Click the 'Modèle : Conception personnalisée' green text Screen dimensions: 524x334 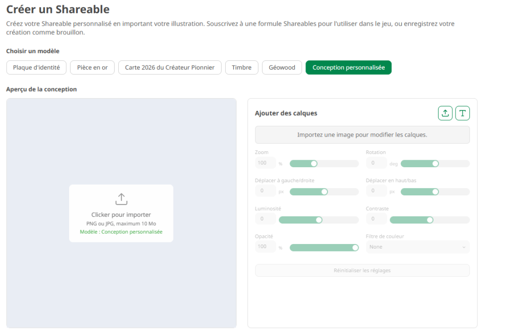click(121, 232)
